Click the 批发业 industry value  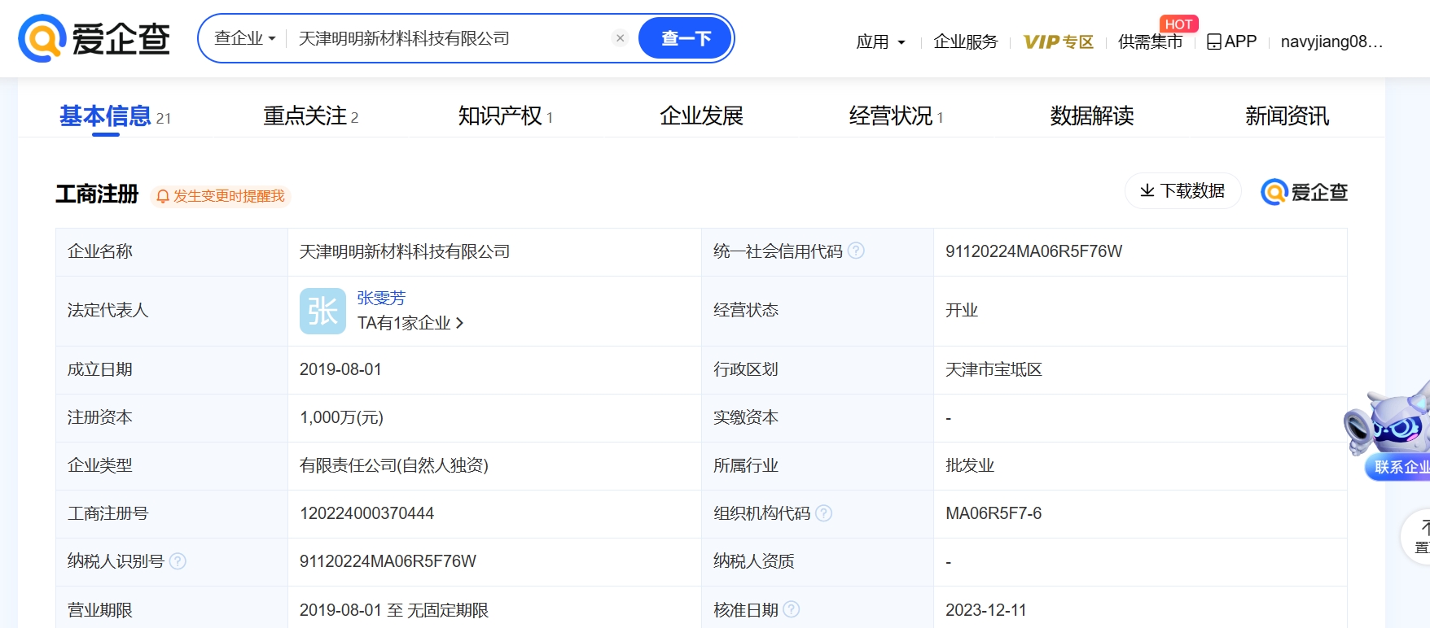point(970,465)
